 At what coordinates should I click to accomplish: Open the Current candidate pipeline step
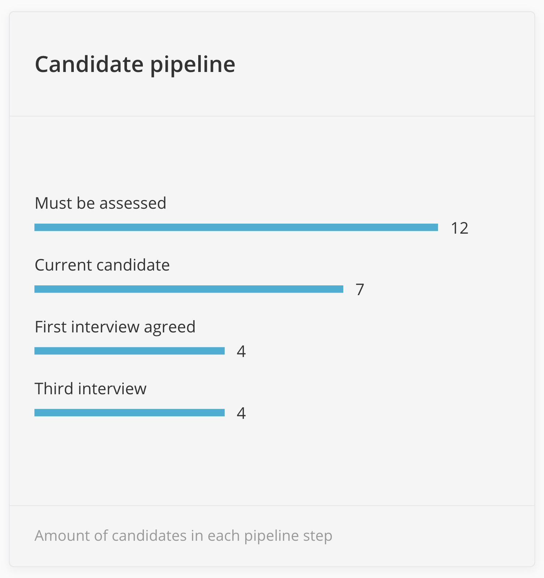coord(102,265)
